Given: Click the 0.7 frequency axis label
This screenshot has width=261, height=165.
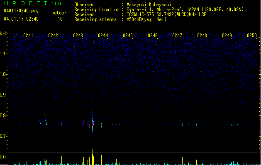Looking at the screenshot, I should 3,136.
